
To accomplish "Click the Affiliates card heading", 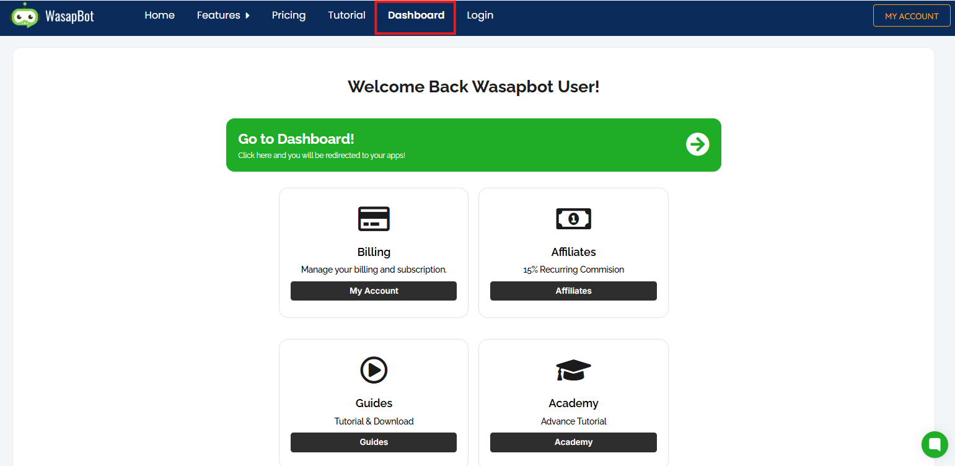I will [x=573, y=252].
